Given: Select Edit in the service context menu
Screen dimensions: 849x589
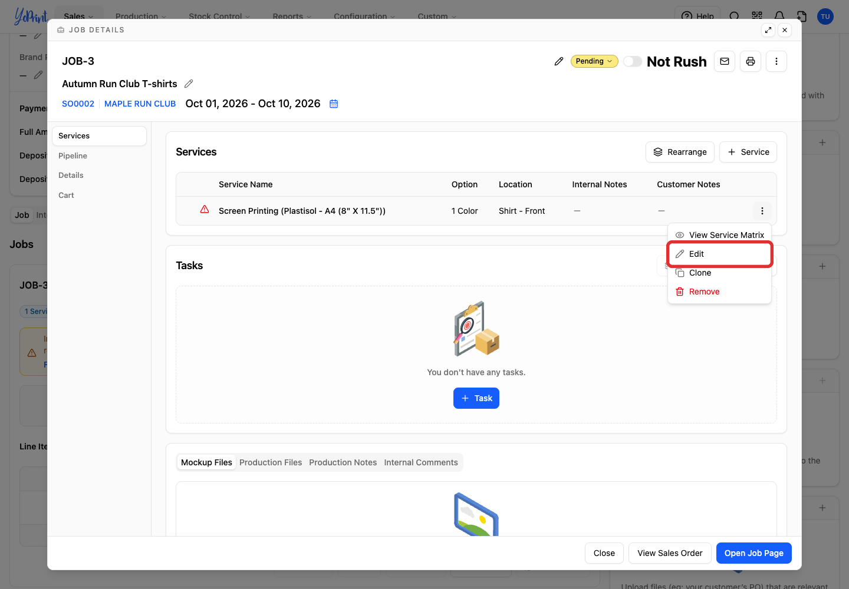Looking at the screenshot, I should (719, 254).
